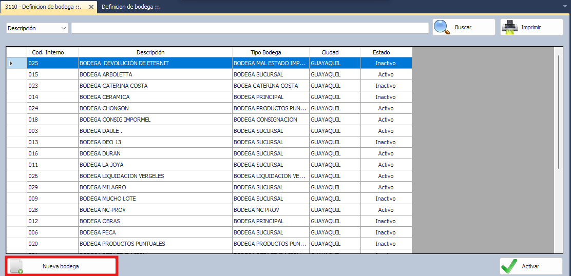Click the row indicator arrow of row 025
This screenshot has height=276, width=571.
(11, 63)
